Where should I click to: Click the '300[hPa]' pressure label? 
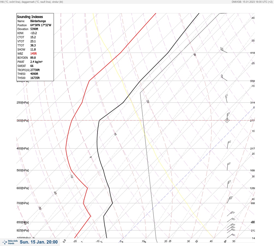23,121
